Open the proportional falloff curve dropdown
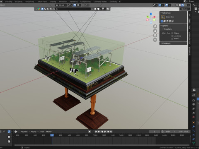 pyautogui.click(x=87, y=5)
